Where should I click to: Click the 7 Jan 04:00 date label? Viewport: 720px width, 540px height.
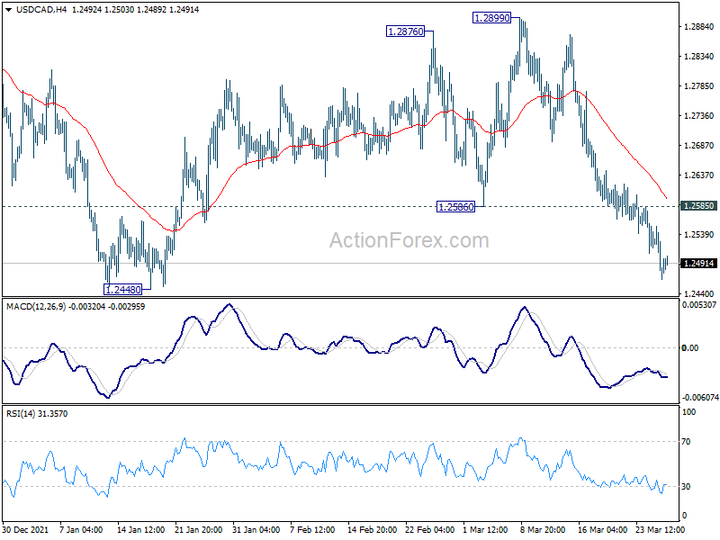(x=81, y=530)
